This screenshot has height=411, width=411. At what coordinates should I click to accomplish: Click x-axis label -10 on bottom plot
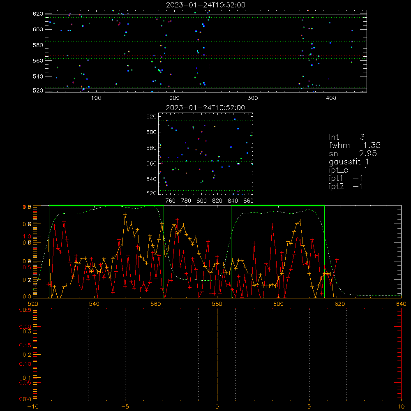[x=33, y=406]
